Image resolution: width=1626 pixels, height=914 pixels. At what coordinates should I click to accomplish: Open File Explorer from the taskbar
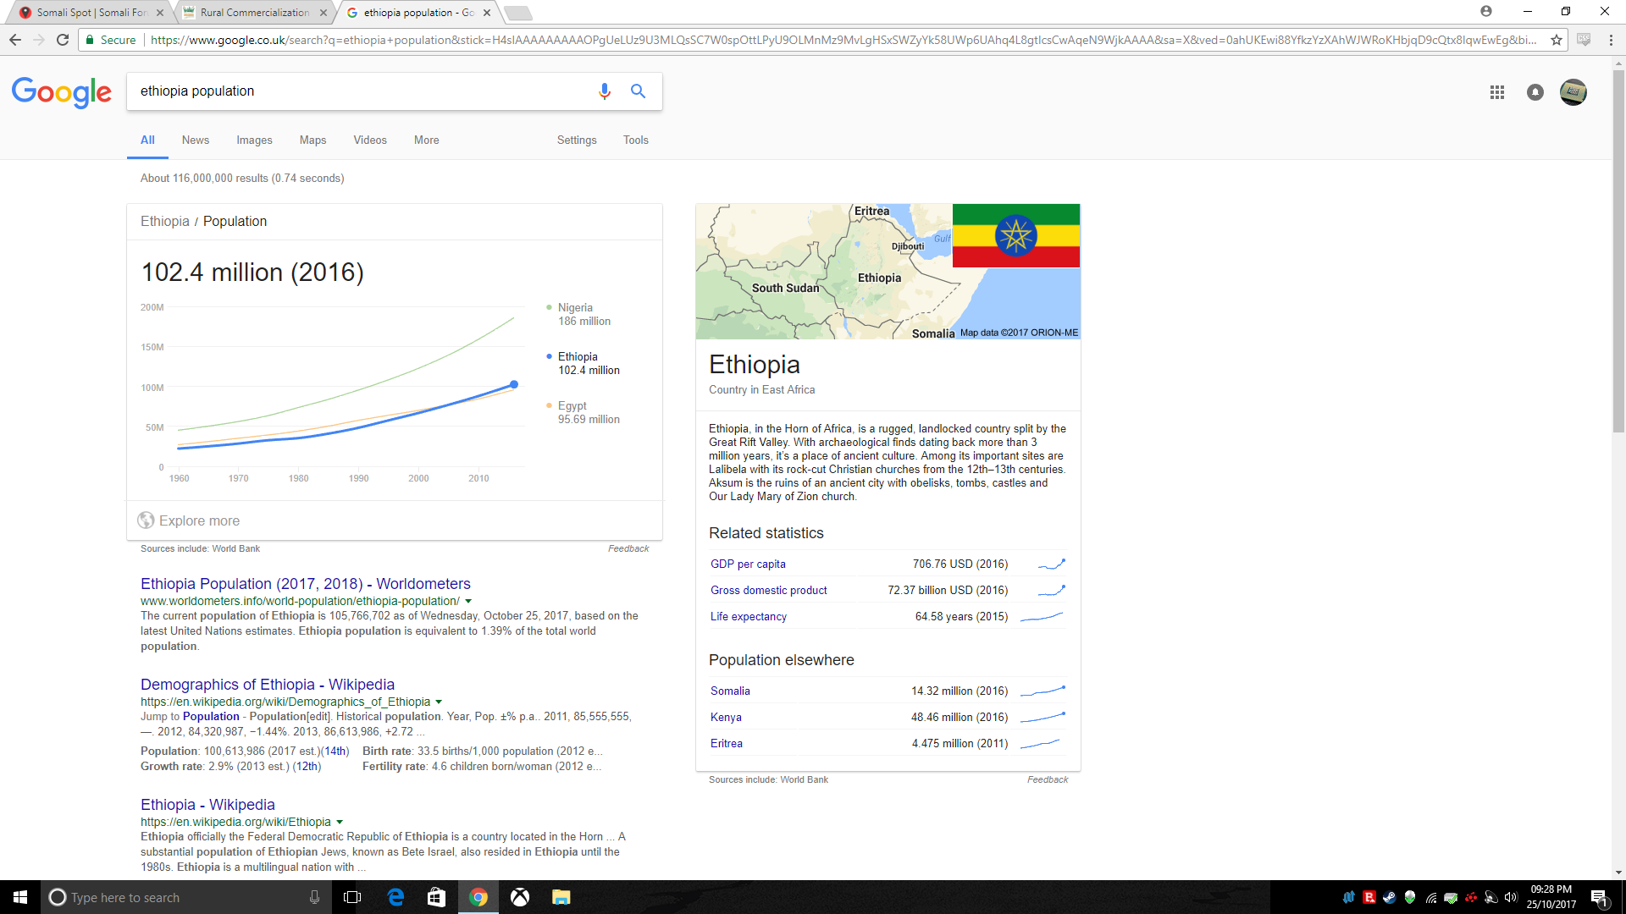561,897
